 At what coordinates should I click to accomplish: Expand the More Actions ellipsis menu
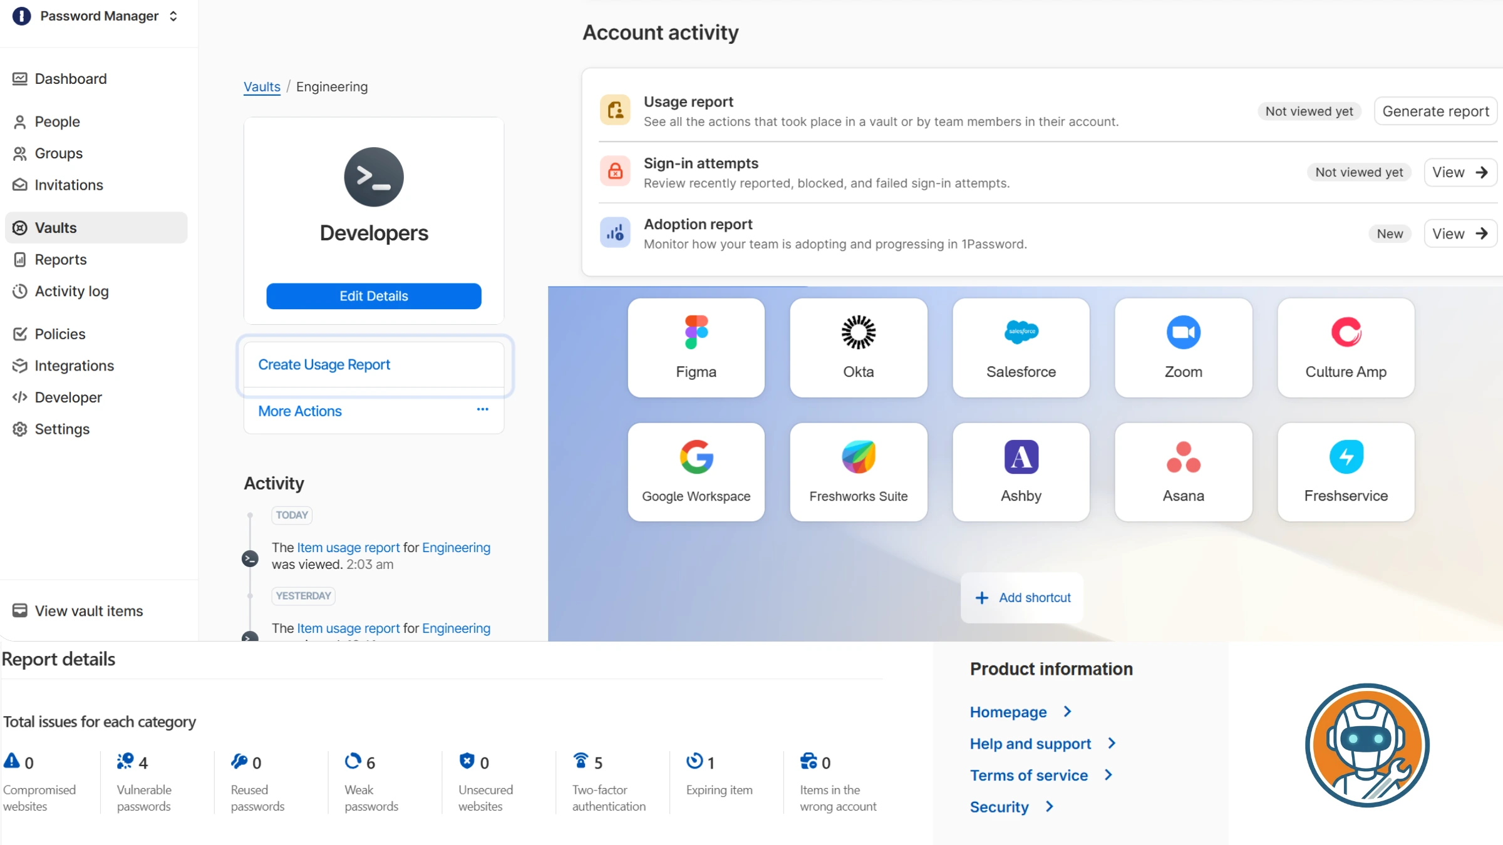click(482, 409)
